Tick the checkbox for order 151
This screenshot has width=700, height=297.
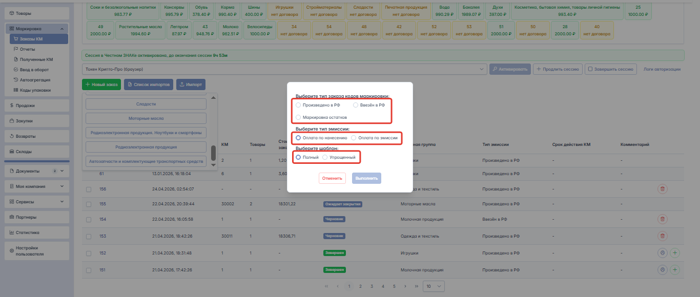point(89,270)
